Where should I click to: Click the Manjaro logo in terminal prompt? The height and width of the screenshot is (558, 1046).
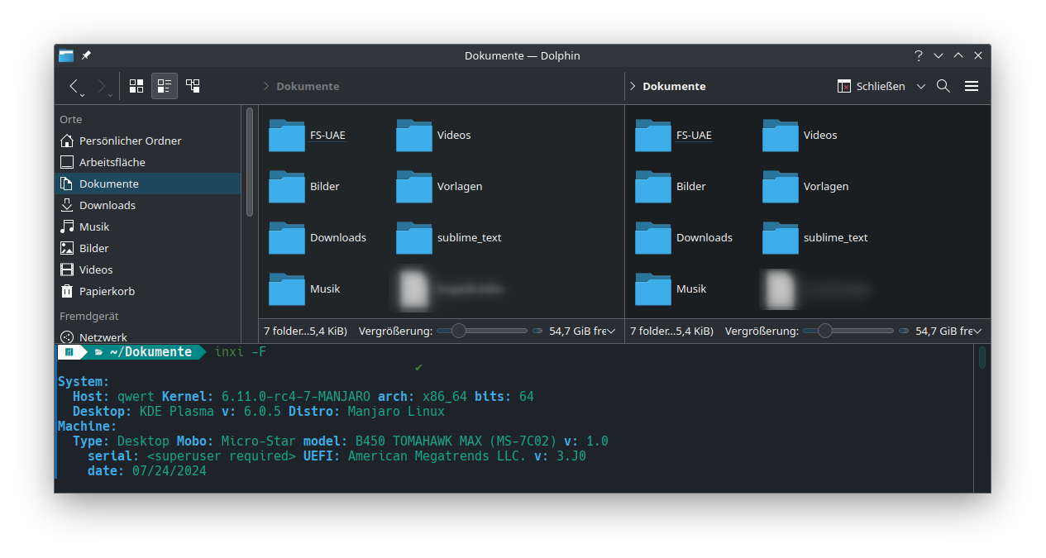[x=69, y=352]
